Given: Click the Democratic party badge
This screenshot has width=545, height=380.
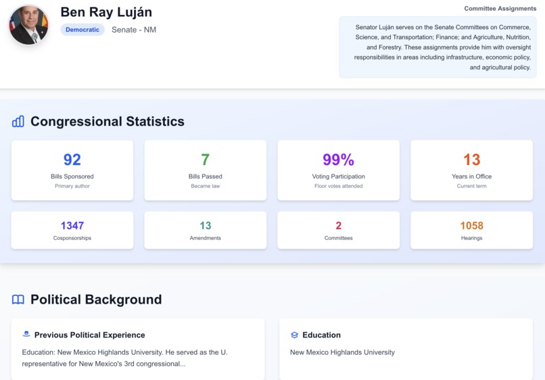Looking at the screenshot, I should point(82,30).
